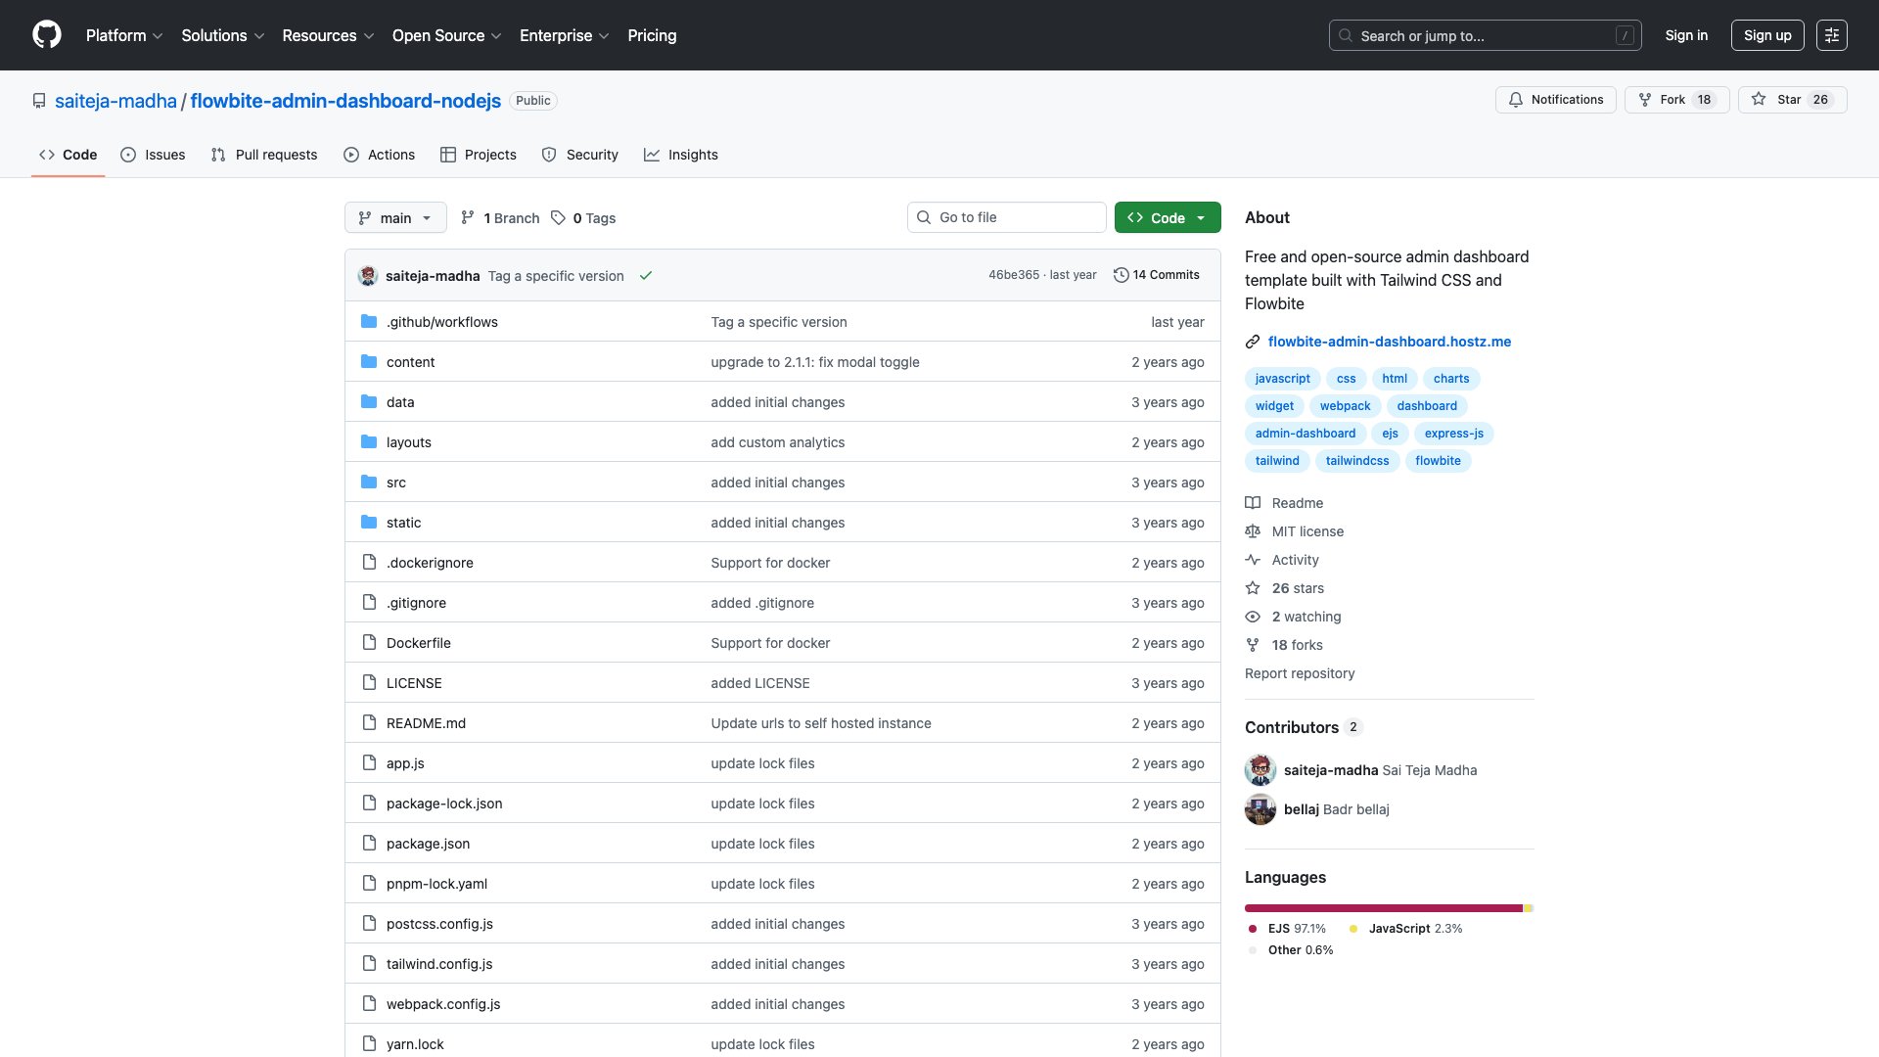Click the GitHub logo
Viewport: 1879px width, 1057px height.
point(45,35)
